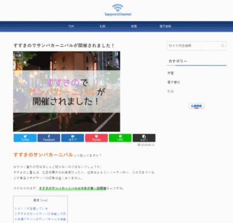Image resolution: width=233 pixels, height=223 pixels.
Task: Share the article on Facebook
Action: 49,138
